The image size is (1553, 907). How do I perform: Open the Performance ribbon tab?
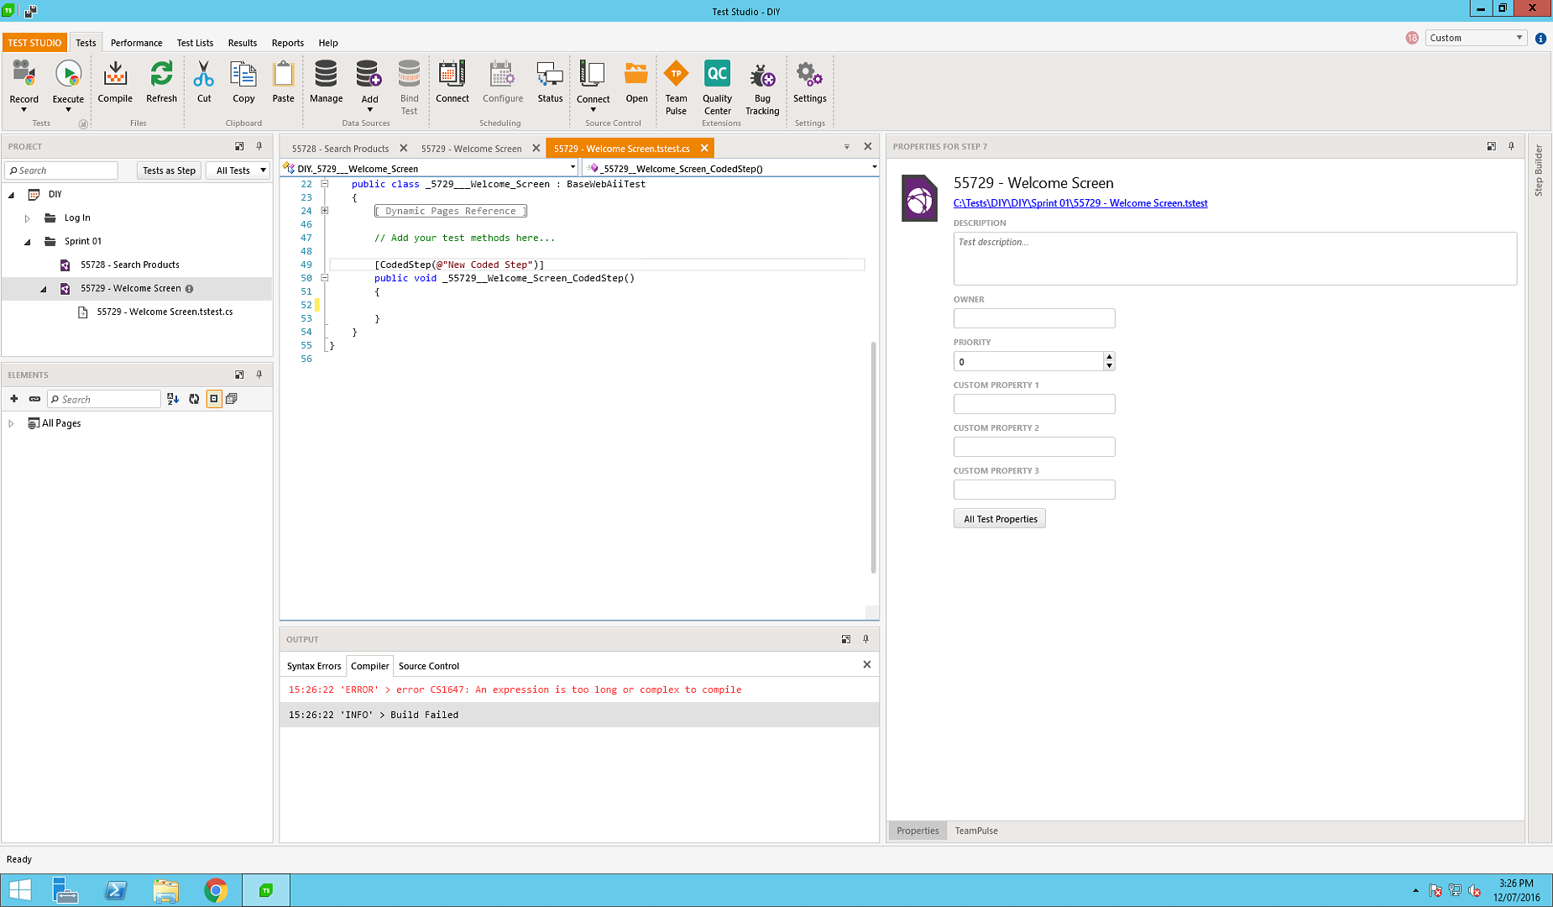point(136,43)
